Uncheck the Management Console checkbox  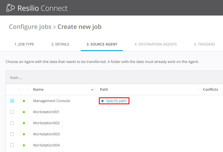coord(12,101)
